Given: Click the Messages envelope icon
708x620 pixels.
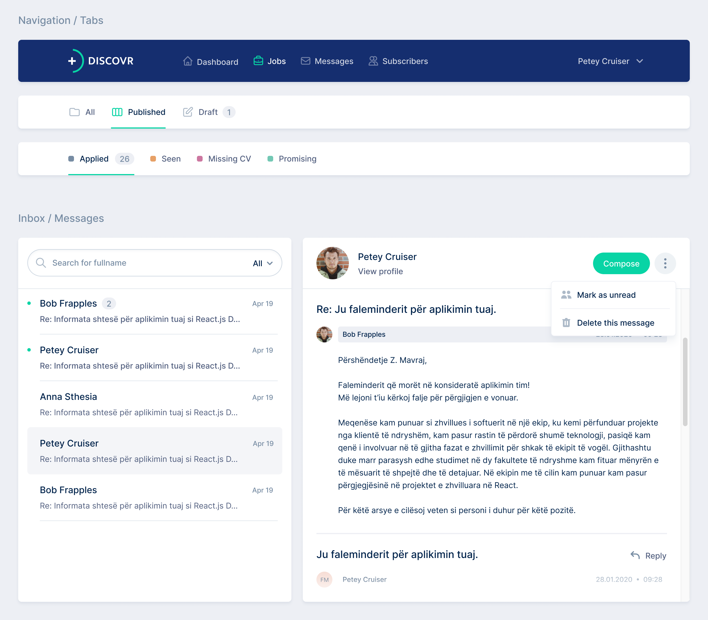Looking at the screenshot, I should coord(305,61).
